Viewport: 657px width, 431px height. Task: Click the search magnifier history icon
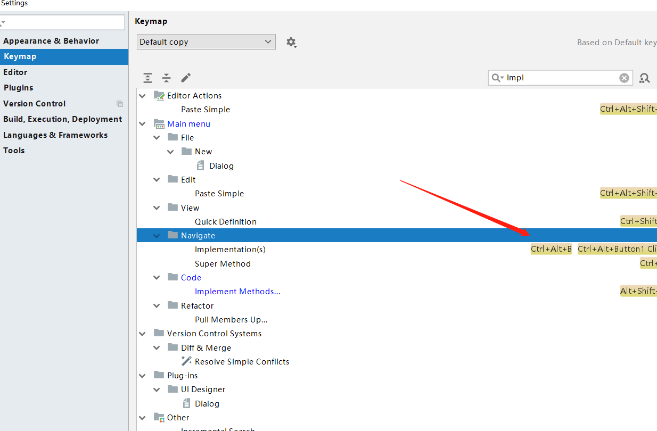[x=498, y=78]
